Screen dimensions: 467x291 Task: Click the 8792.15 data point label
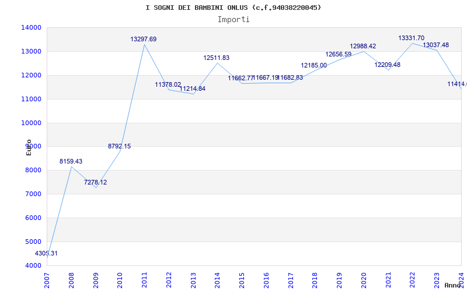pos(120,146)
